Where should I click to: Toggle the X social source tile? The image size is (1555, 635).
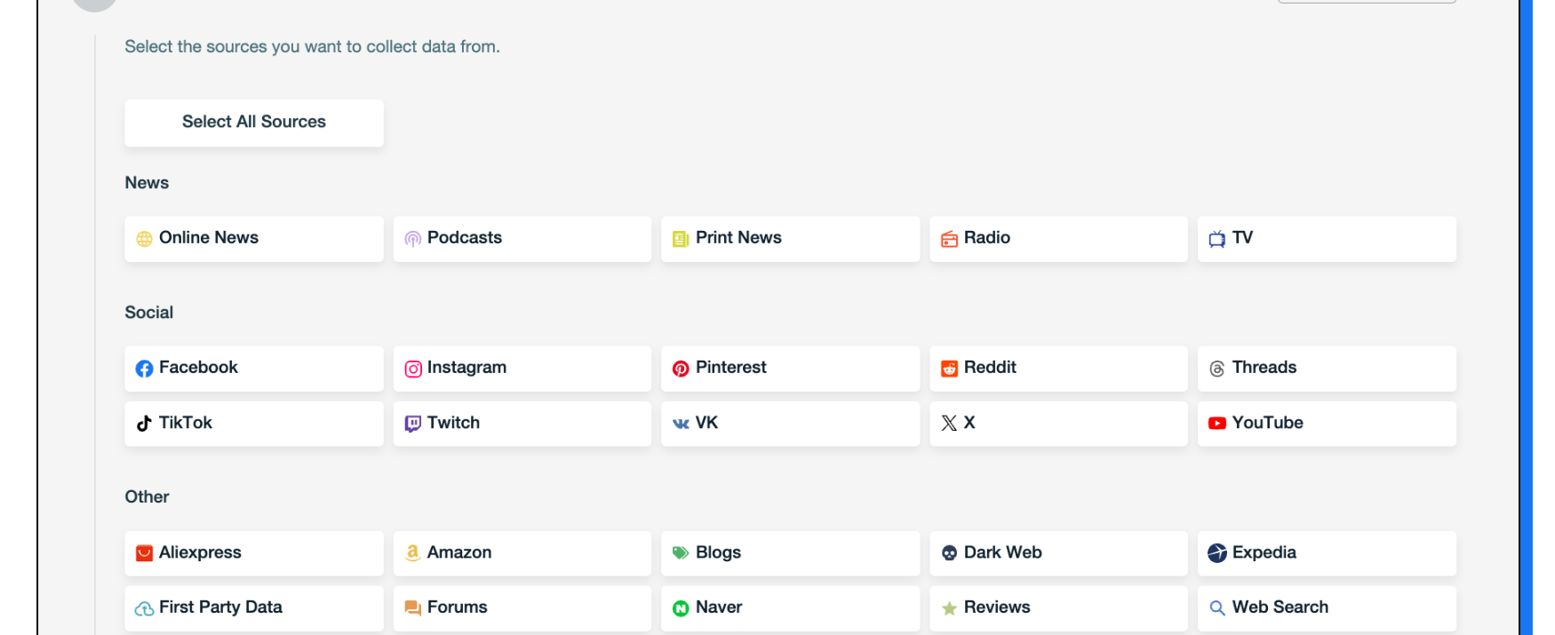pos(1057,424)
